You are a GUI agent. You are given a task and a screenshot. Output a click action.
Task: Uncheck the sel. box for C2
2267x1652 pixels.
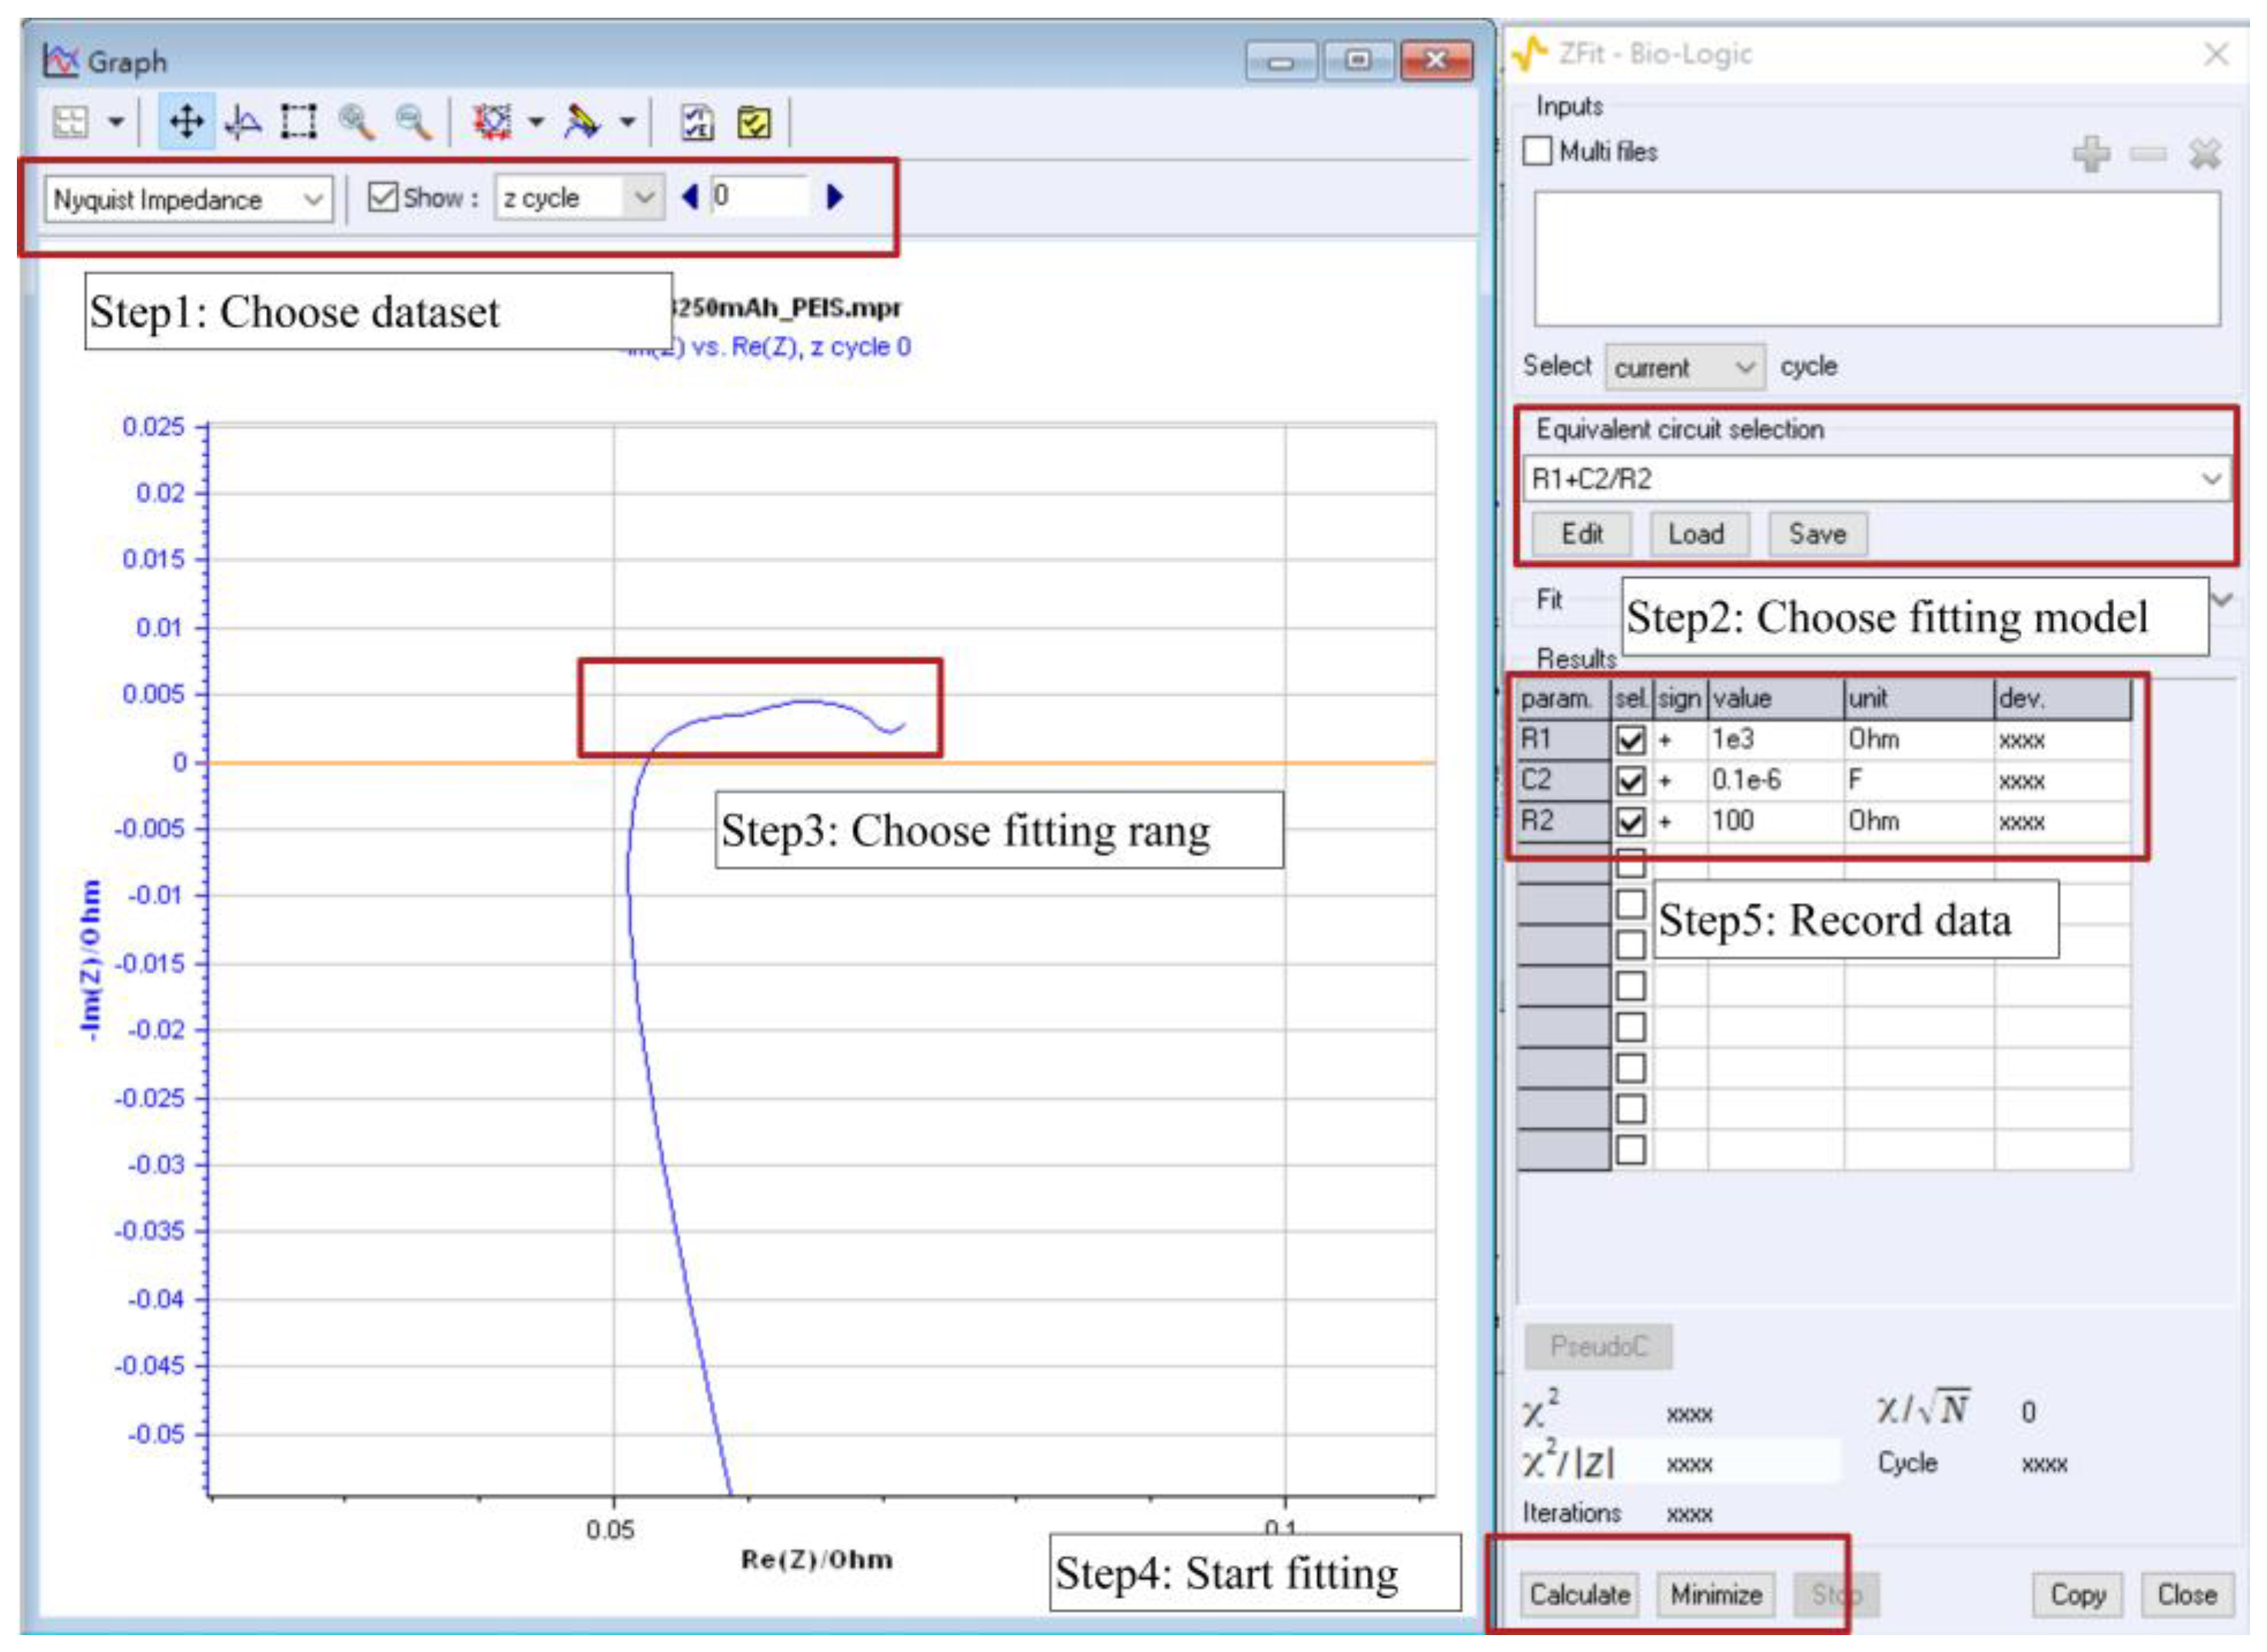click(1631, 781)
